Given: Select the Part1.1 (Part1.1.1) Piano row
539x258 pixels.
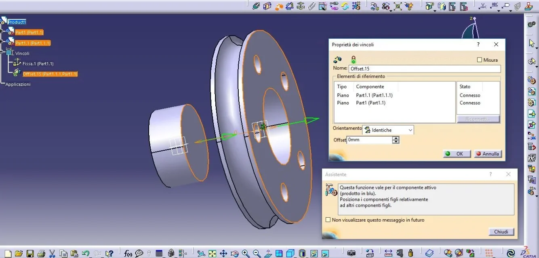Looking at the screenshot, I should click(394, 96).
